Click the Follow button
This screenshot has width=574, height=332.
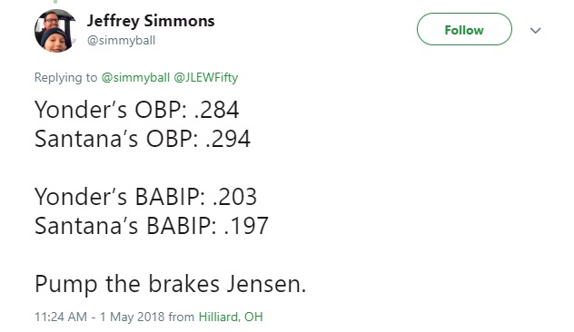point(464,29)
